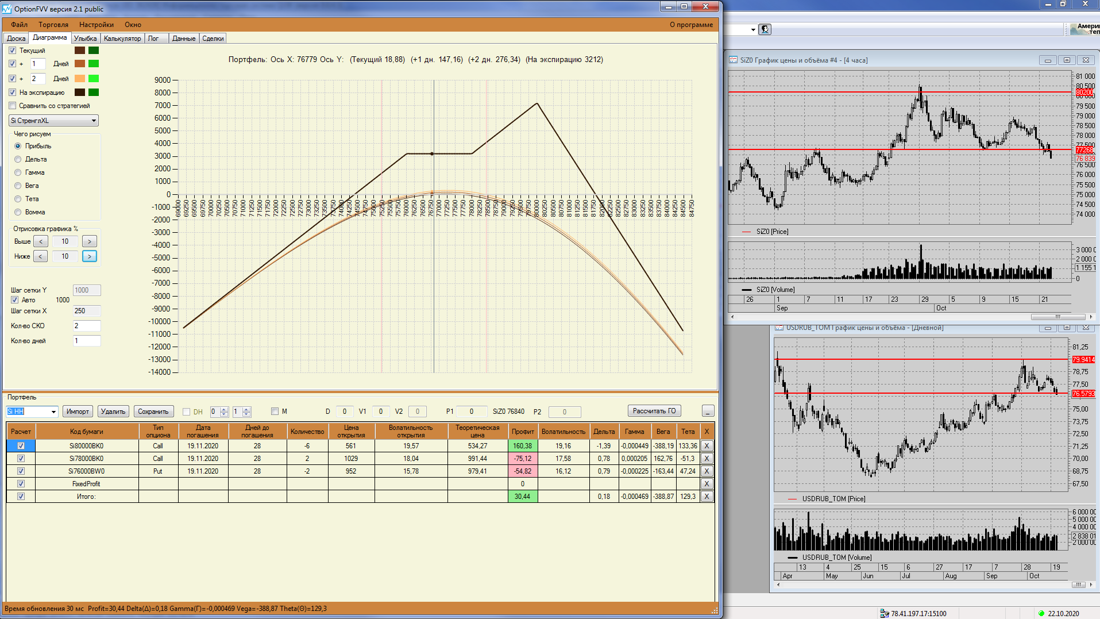Toggle the +2 Дней line checkbox
This screenshot has width=1100, height=619.
[13, 79]
